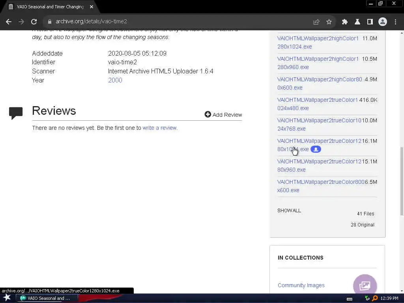Download VAIOHTMLWallpaper2trueColor1280x960.exe
This screenshot has height=303, width=404.
click(x=319, y=165)
